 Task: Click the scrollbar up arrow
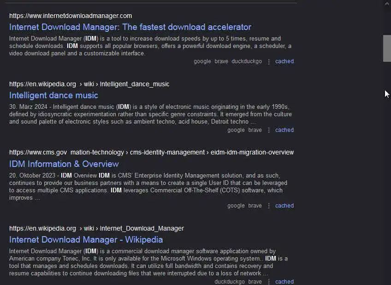click(x=387, y=4)
